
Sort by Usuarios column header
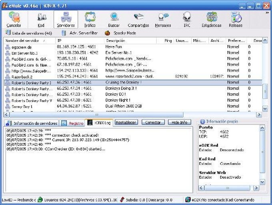182,41
